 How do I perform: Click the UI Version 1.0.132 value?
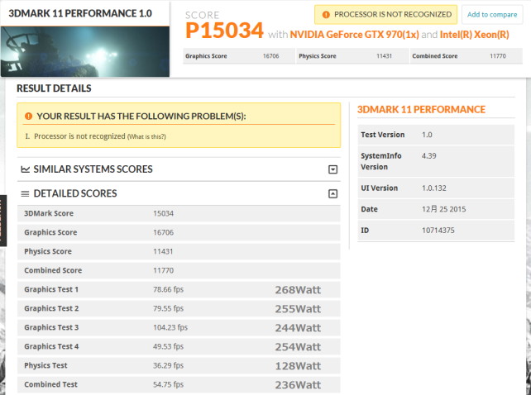tap(434, 188)
